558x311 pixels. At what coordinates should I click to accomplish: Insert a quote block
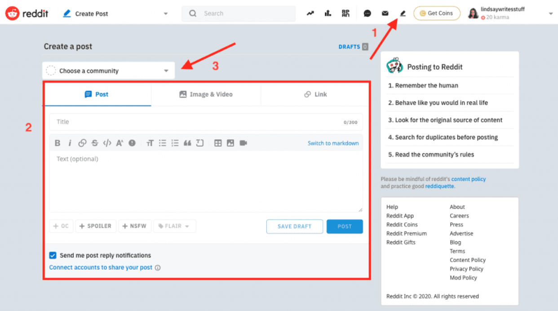(187, 143)
